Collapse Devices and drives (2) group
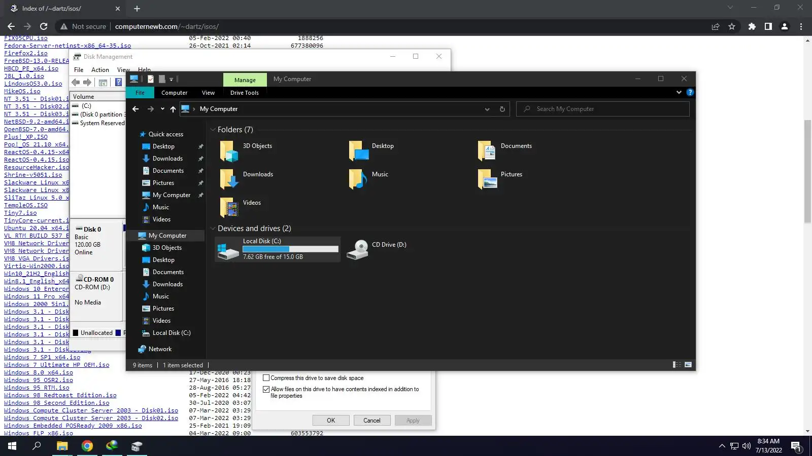Viewport: 812px width, 456px height. tap(213, 229)
